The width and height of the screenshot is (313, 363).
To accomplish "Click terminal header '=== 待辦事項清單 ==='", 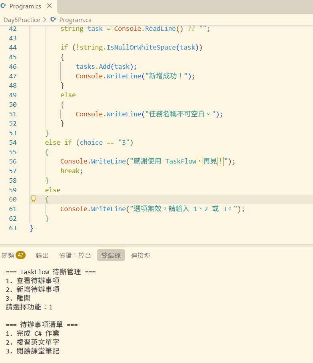I will click(x=42, y=325).
